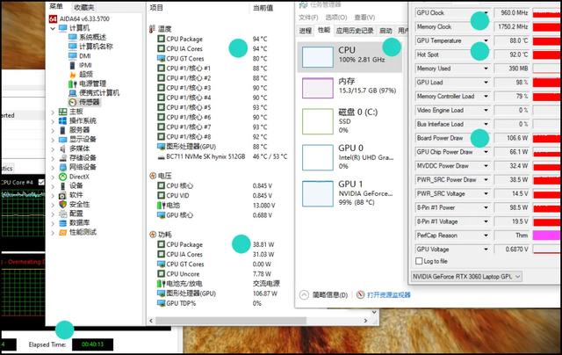
Task: Switch to the 收藏夹 favorites tab
Action: [83, 6]
